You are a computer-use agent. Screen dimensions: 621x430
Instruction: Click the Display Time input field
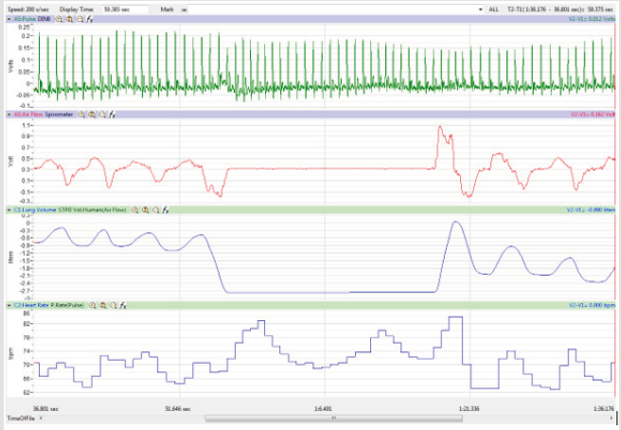(123, 8)
